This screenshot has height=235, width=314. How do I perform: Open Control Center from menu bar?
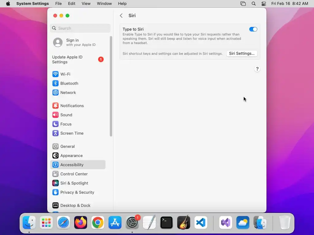(x=264, y=4)
